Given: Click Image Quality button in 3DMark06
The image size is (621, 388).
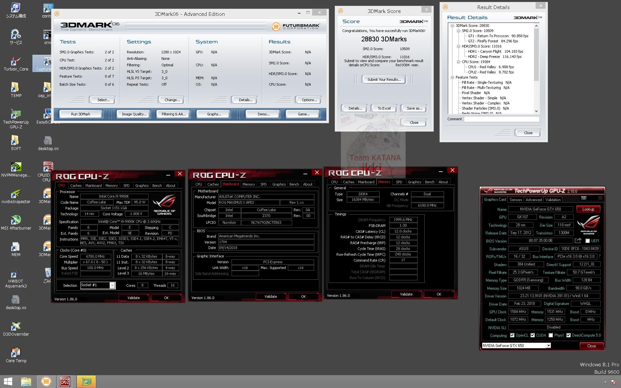Looking at the screenshot, I should pos(134,114).
